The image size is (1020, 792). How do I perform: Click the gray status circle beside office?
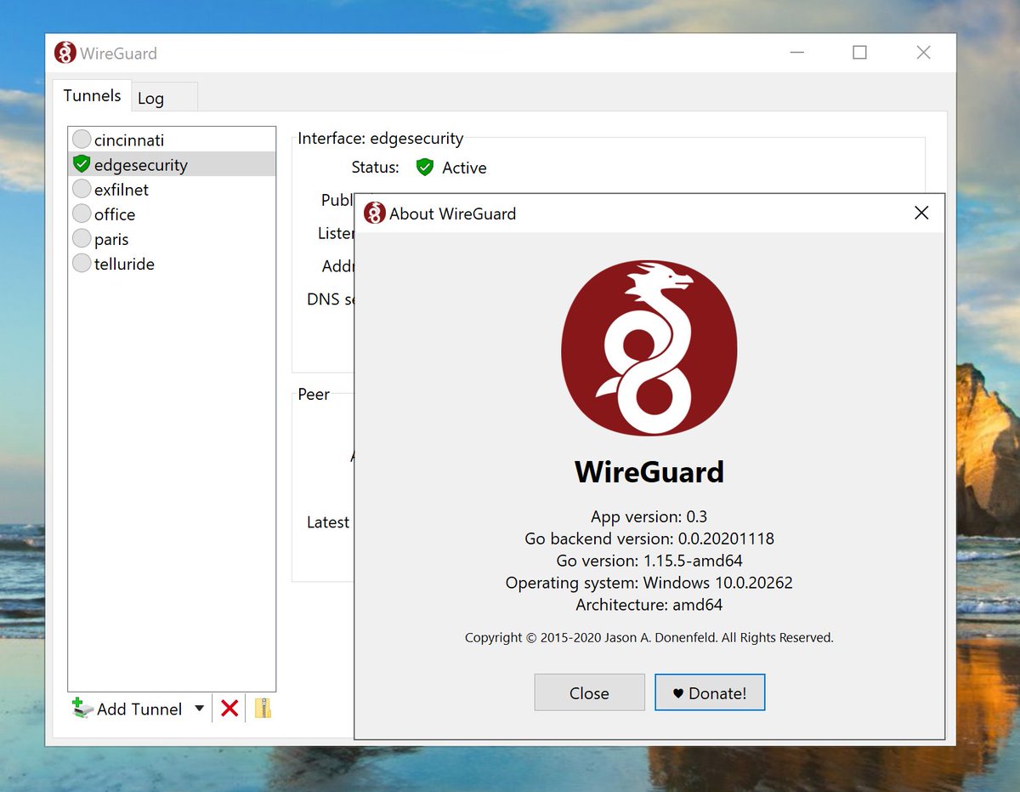(x=82, y=214)
